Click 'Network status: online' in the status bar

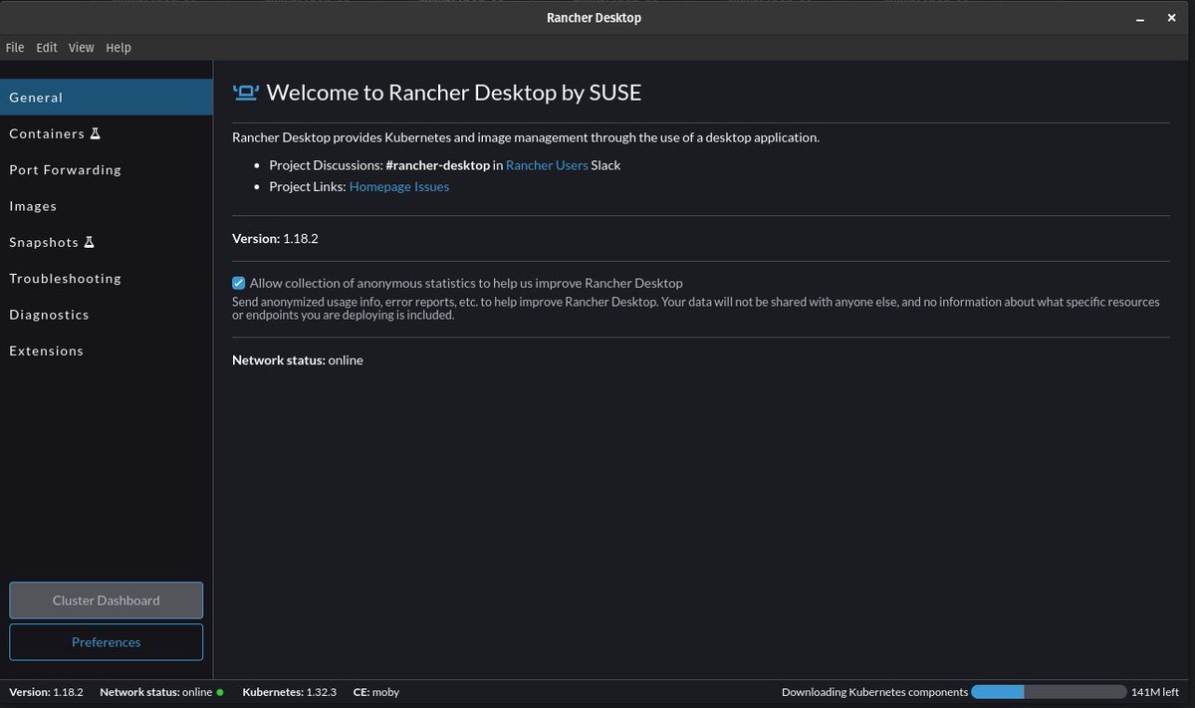156,692
